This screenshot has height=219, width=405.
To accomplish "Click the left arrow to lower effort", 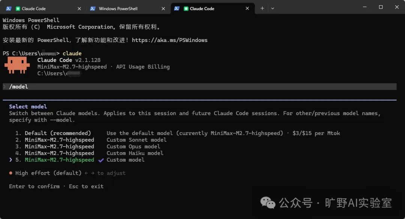I will pyautogui.click(x=86, y=173).
